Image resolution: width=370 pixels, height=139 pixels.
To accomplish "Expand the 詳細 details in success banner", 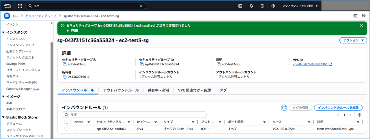I will [72, 31].
